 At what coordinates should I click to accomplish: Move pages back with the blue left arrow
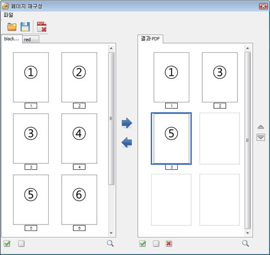tap(127, 142)
